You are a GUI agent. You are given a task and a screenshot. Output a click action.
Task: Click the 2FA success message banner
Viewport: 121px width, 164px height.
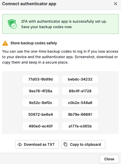pos(60,24)
